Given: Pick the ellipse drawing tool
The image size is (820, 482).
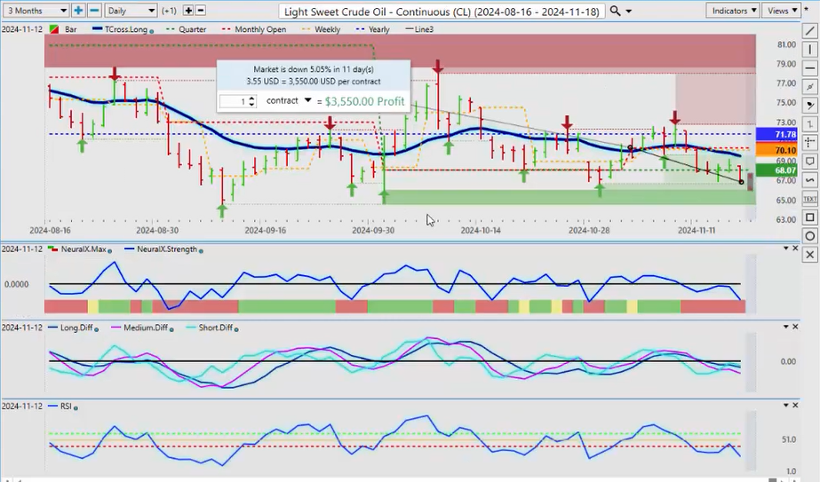Looking at the screenshot, I should [809, 236].
